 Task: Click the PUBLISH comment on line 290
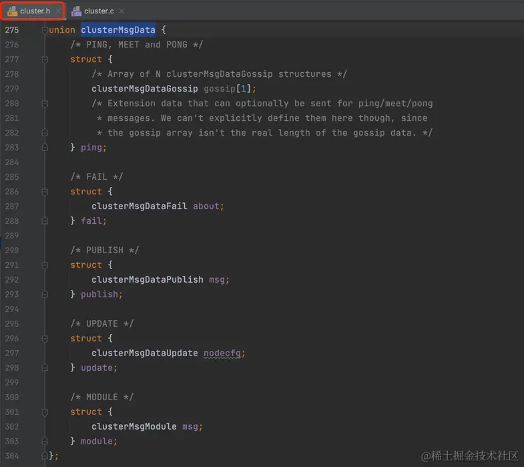(105, 251)
